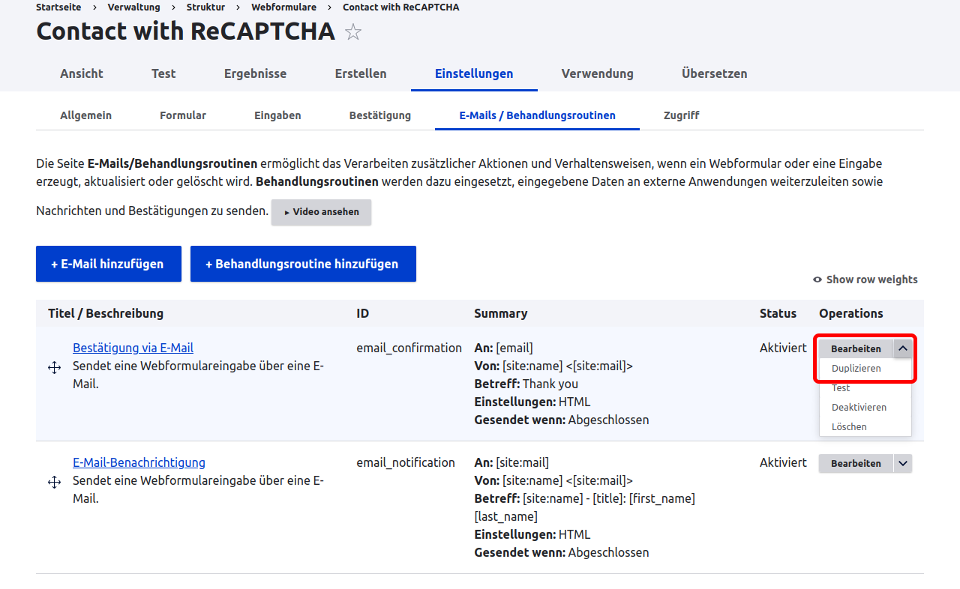The image size is (960, 589).
Task: Click + E-Mail hinzufügen button
Action: (x=109, y=264)
